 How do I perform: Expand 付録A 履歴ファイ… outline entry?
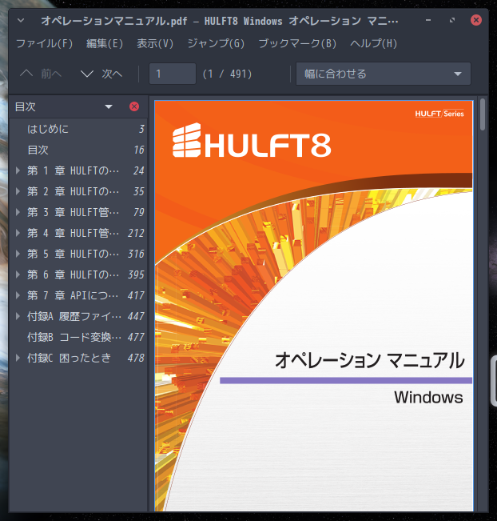coord(18,316)
